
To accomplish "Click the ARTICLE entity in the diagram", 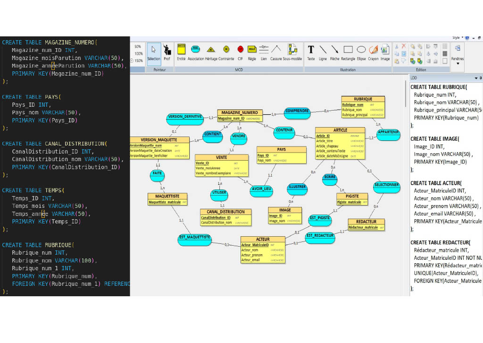I will (x=340, y=130).
